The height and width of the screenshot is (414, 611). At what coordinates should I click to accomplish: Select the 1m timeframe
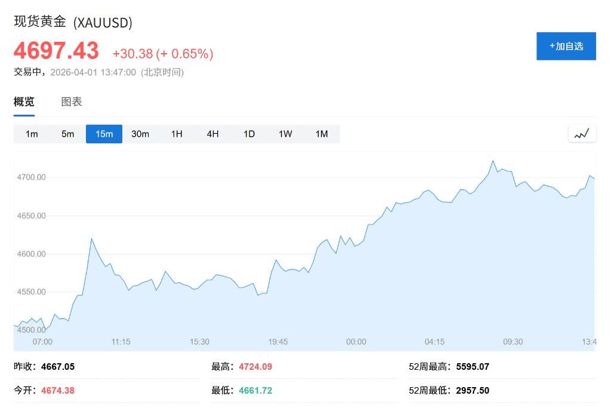tap(32, 134)
